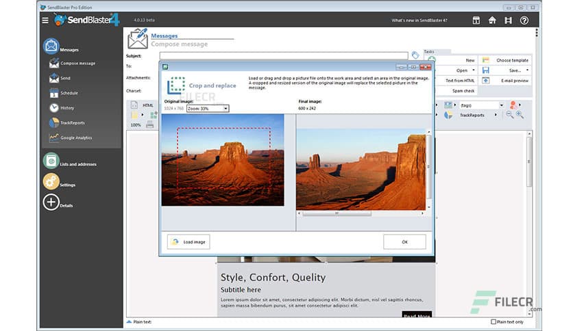Image resolution: width=573 pixels, height=331 pixels.
Task: Click the Subtitle here text
Action: coord(241,290)
